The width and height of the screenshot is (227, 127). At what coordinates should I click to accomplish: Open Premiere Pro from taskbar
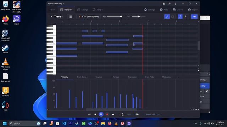71,123
